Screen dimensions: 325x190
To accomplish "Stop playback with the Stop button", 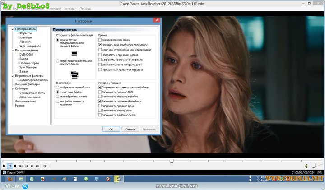I will point(14,166).
